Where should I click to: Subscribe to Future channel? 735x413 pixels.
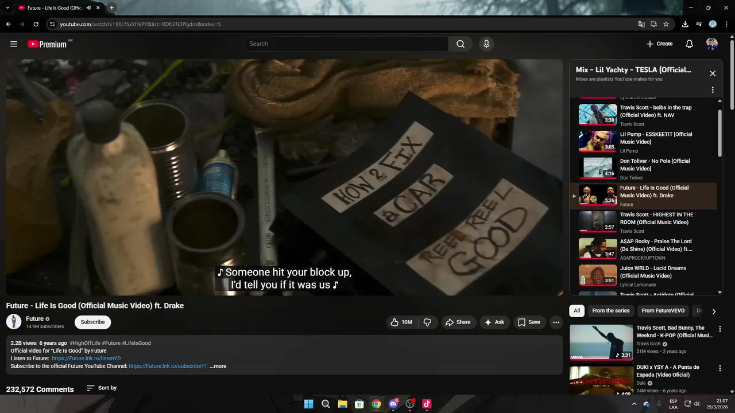[x=92, y=322]
